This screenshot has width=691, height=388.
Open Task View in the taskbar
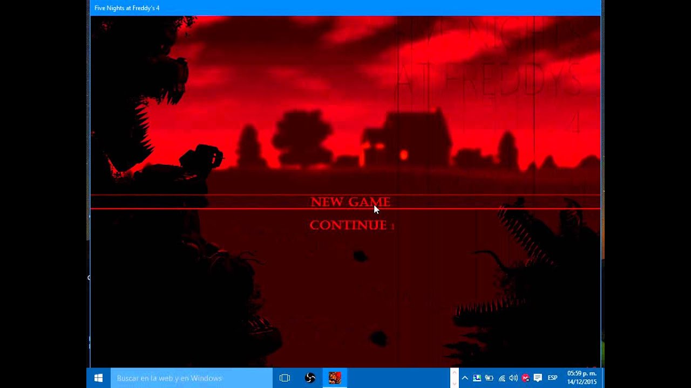284,378
